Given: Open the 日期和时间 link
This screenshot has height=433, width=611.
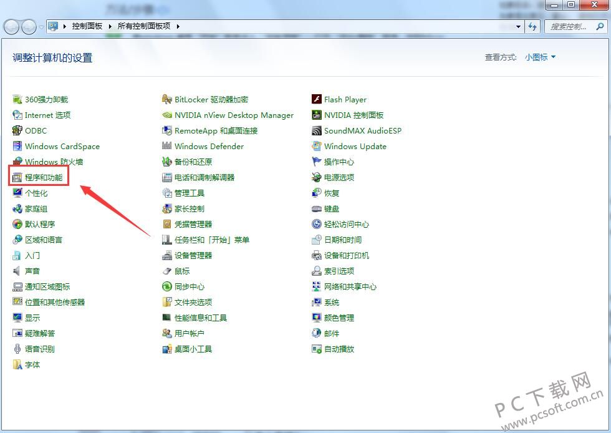Looking at the screenshot, I should 343,240.
